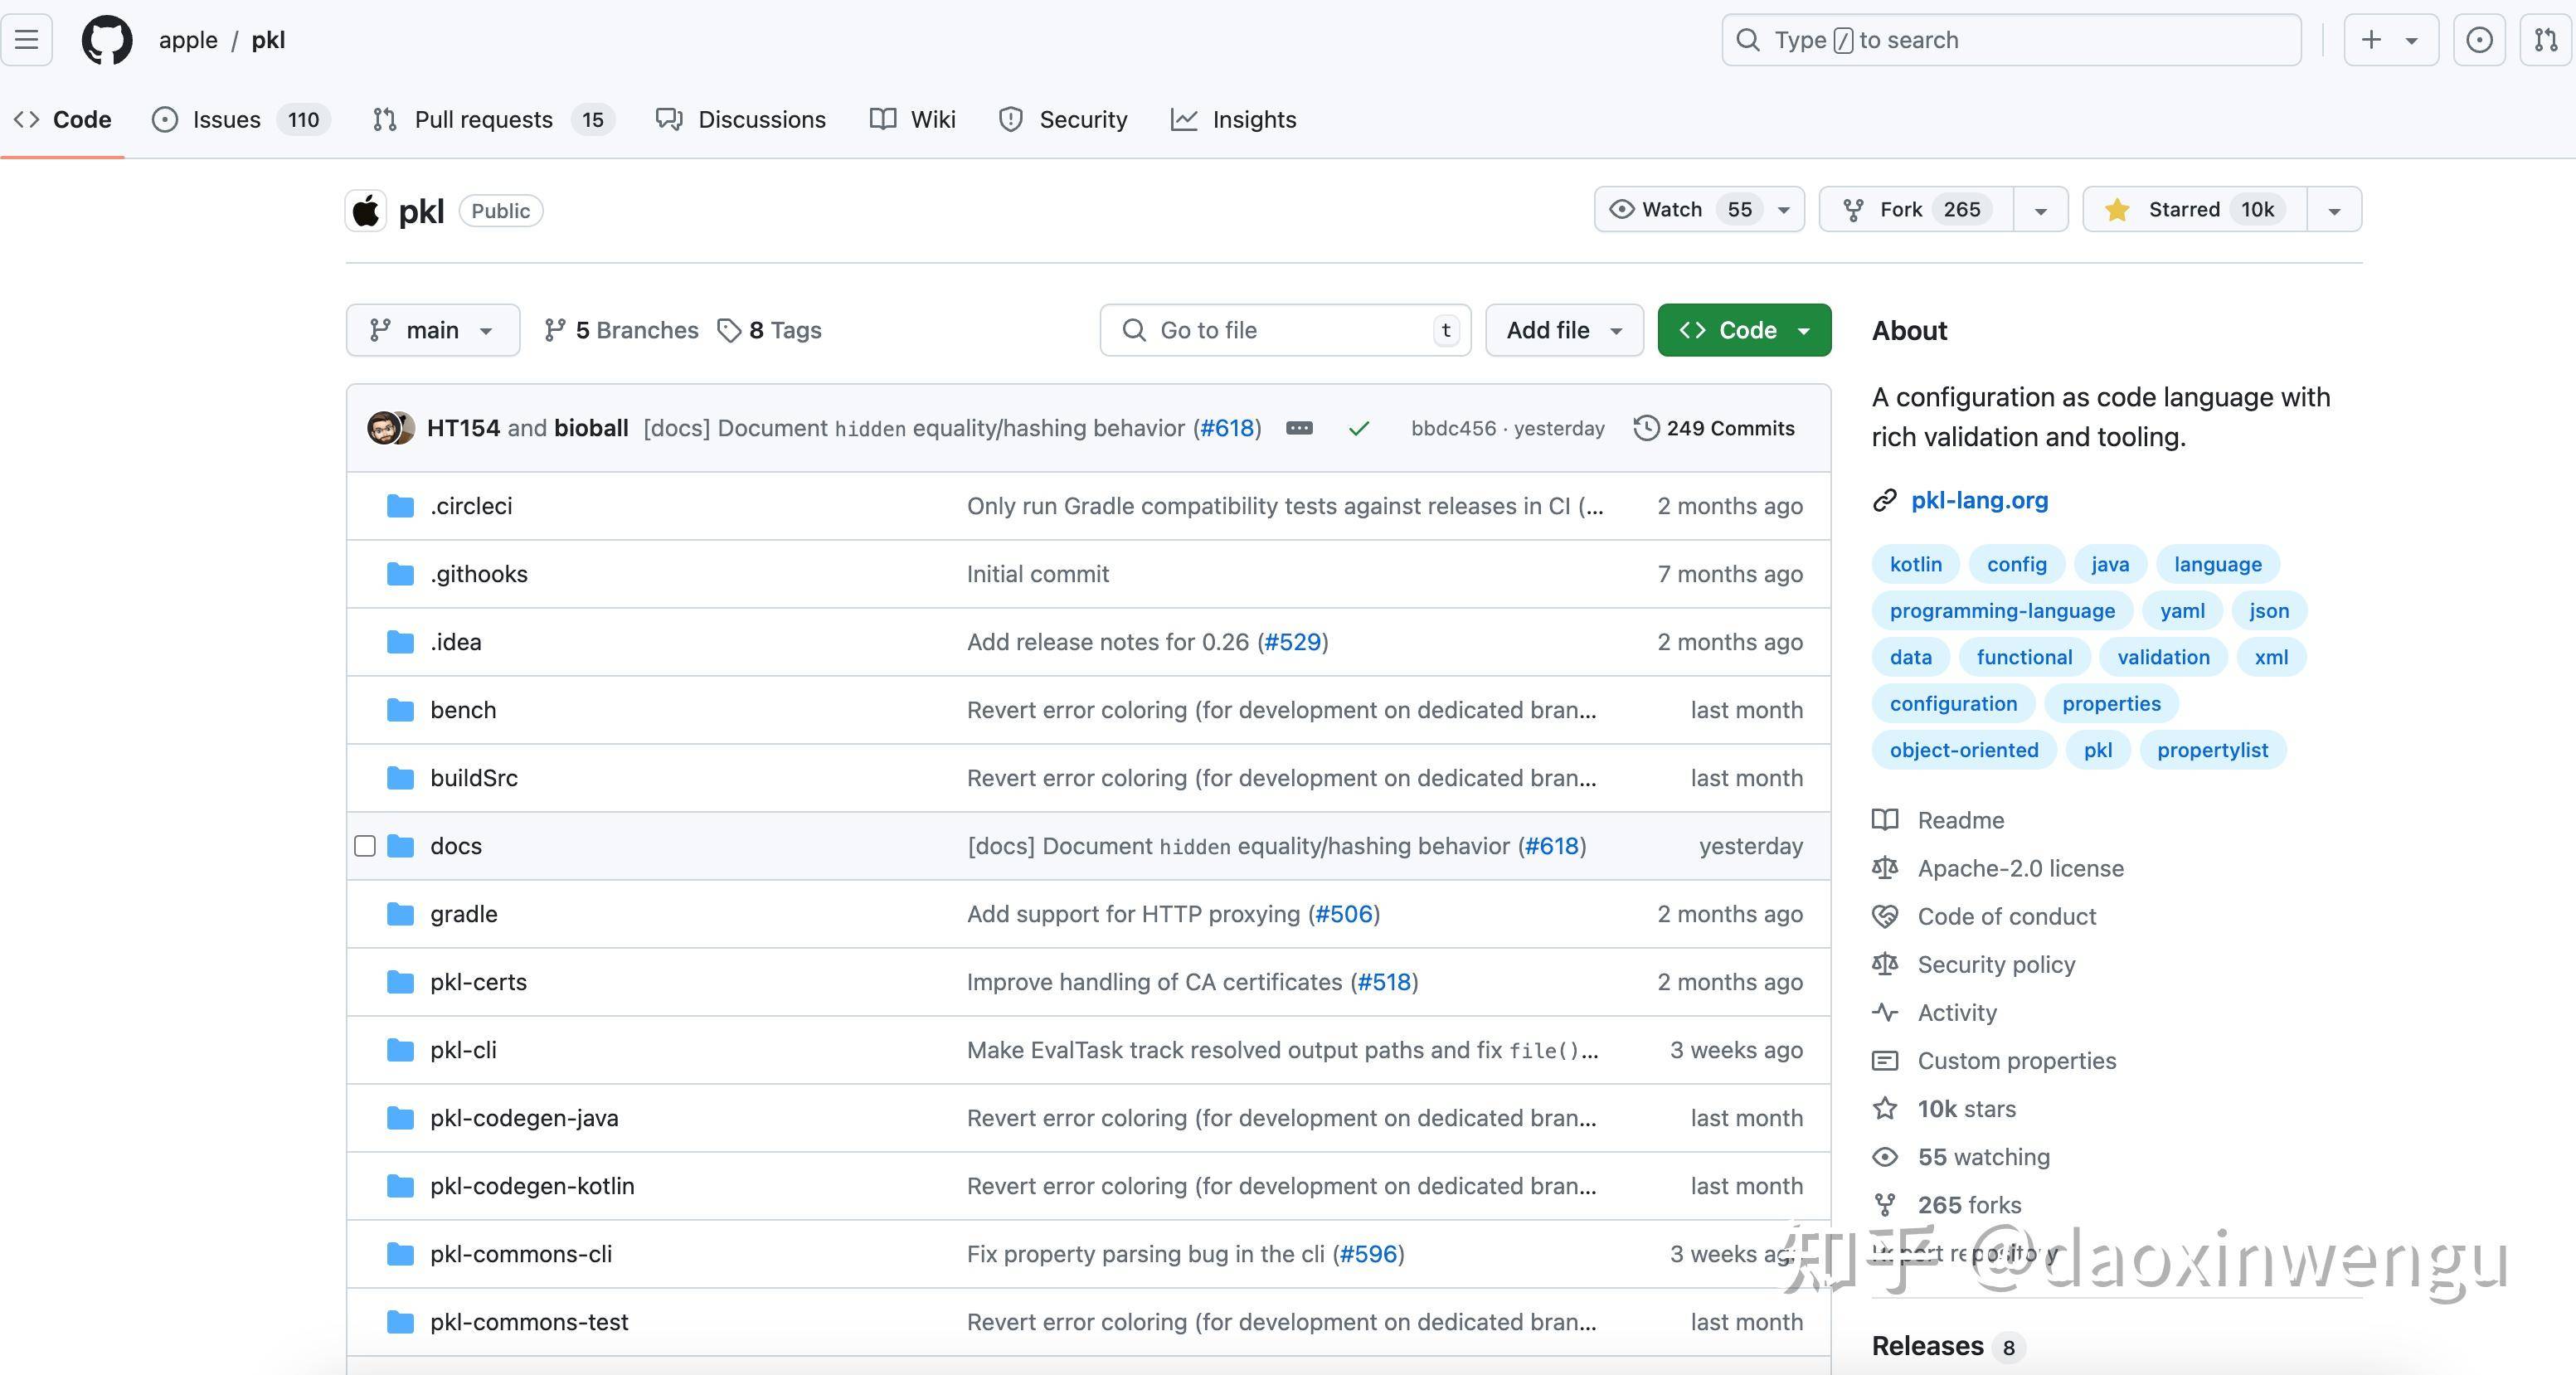Image resolution: width=2576 pixels, height=1375 pixels.
Task: Expand commit message details ellipsis
Action: click(x=1299, y=428)
